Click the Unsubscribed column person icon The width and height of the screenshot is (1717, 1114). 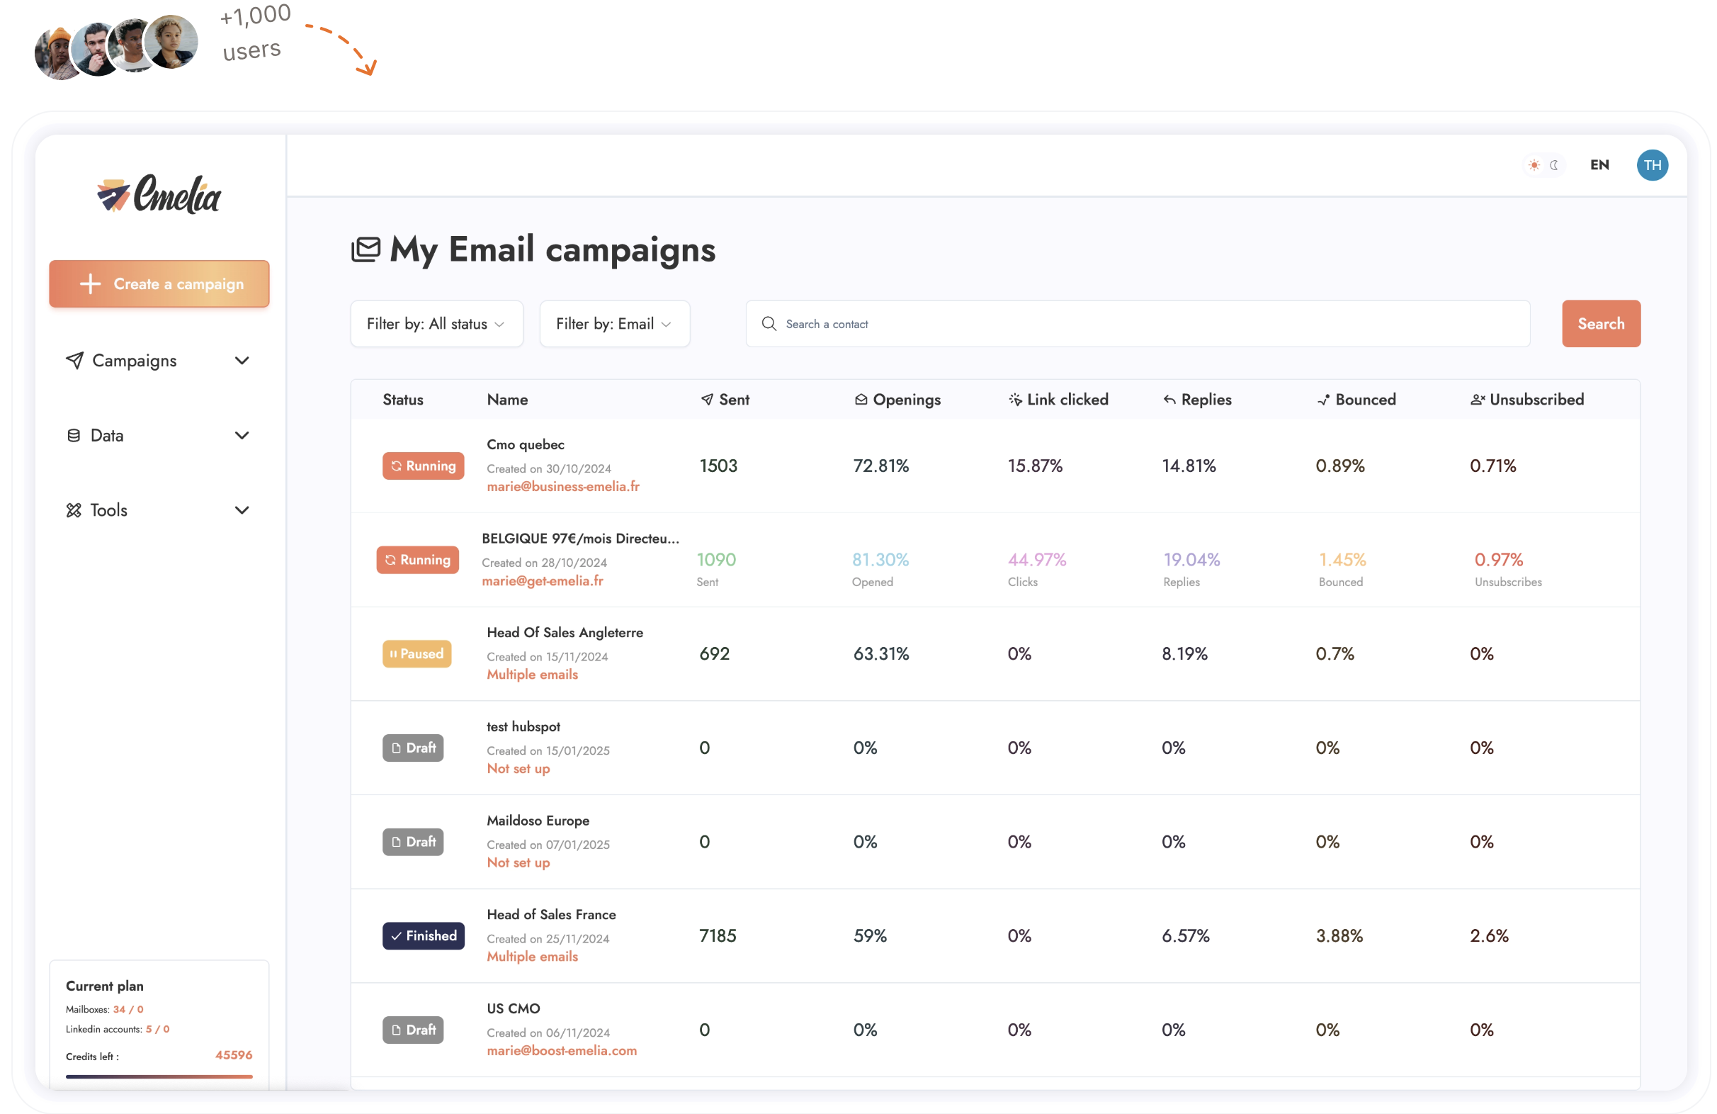pyautogui.click(x=1478, y=400)
